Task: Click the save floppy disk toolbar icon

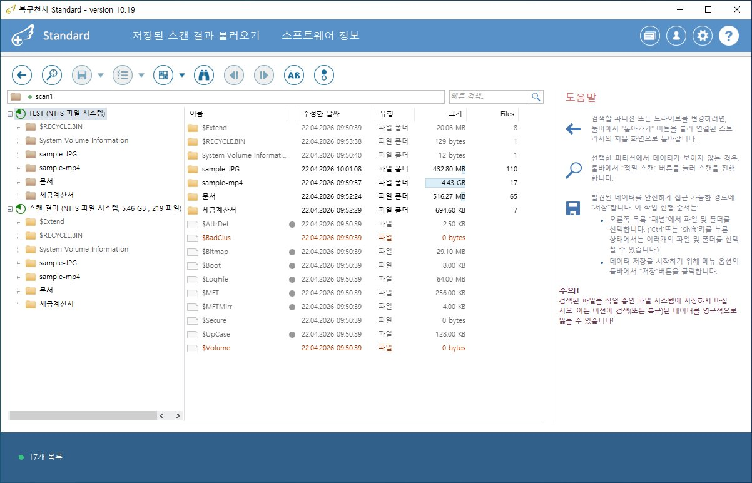Action: 82,75
